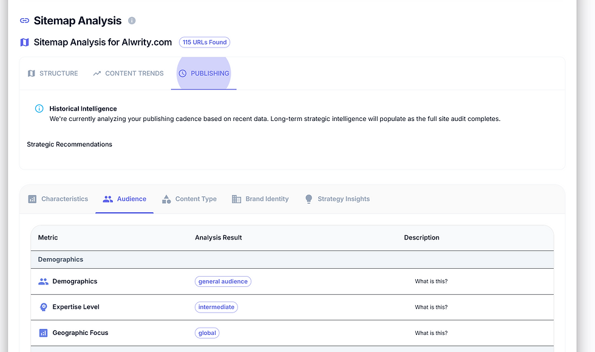Image resolution: width=595 pixels, height=352 pixels.
Task: Click the Strategic Recommendations text
Action: coord(69,145)
